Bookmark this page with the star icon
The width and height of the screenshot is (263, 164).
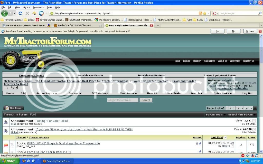pyautogui.click(x=205, y=13)
